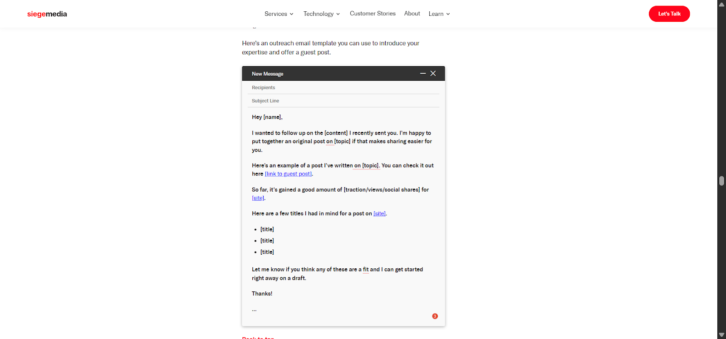
Task: Click the [site] link in the titles sentence
Action: 379,213
